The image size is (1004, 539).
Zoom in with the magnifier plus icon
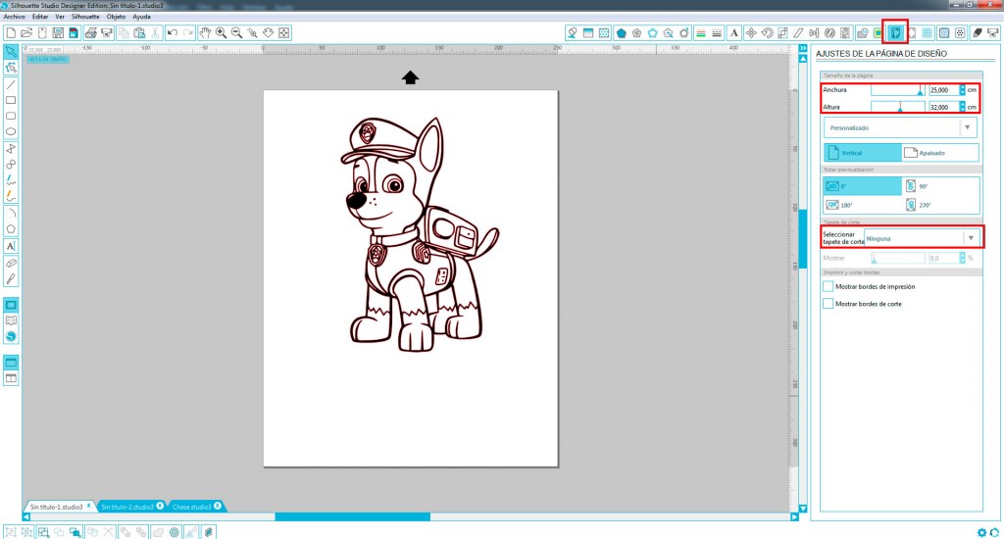pos(221,32)
